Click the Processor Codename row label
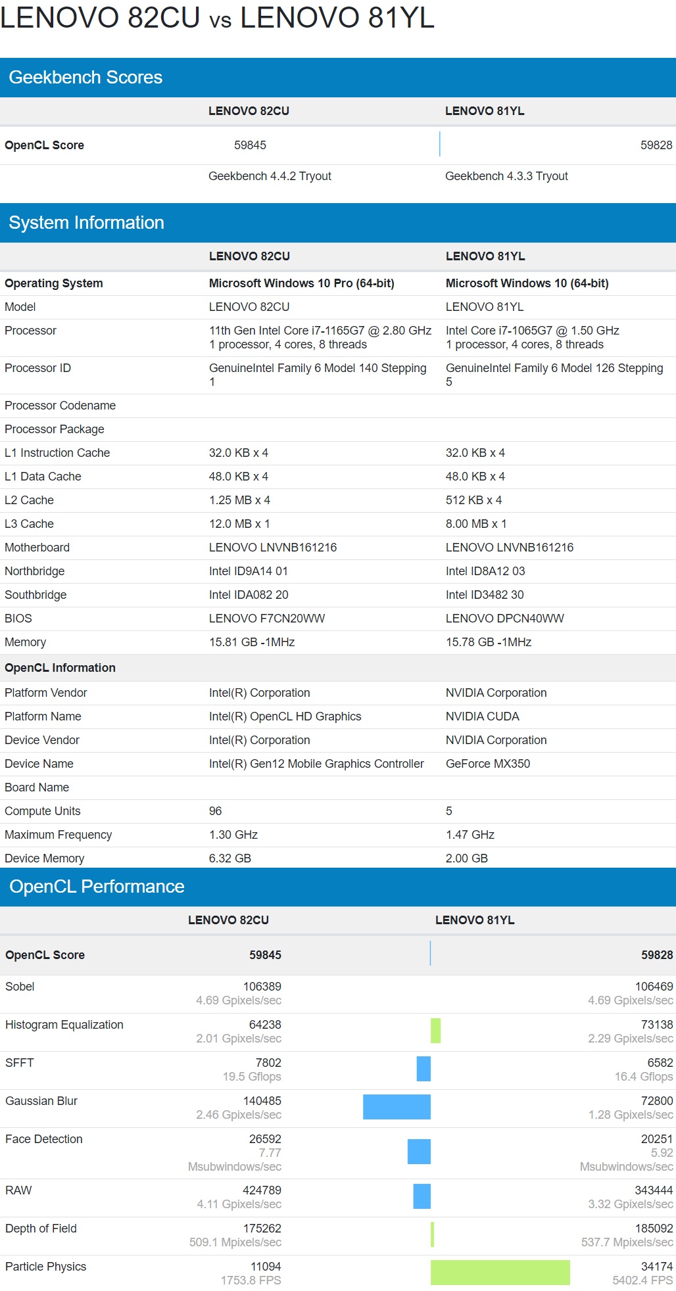676x1291 pixels. coord(60,406)
